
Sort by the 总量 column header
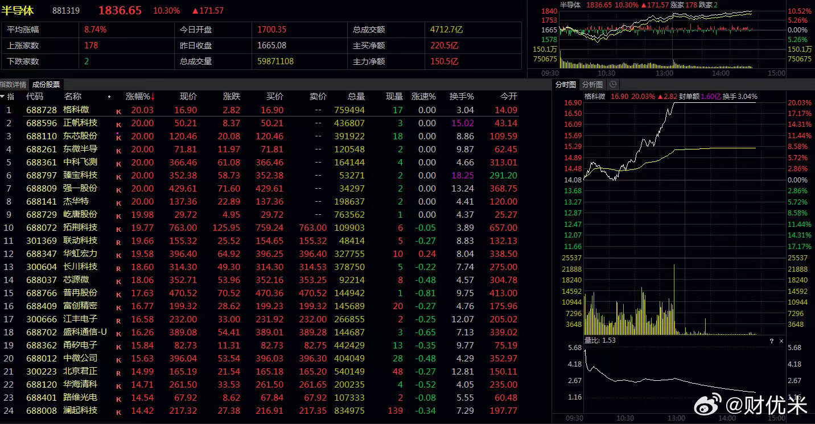[x=356, y=97]
